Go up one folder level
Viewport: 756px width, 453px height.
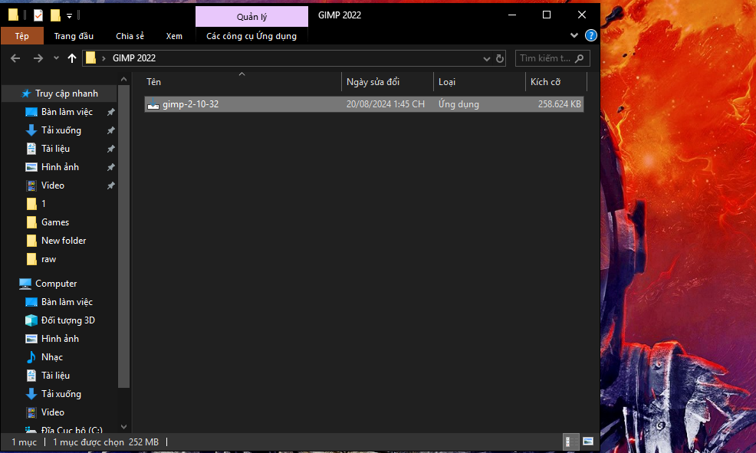tap(72, 58)
